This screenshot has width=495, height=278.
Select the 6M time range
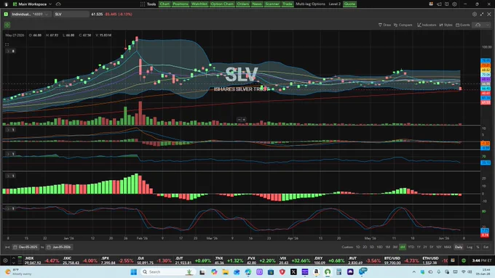pyautogui.click(x=403, y=247)
